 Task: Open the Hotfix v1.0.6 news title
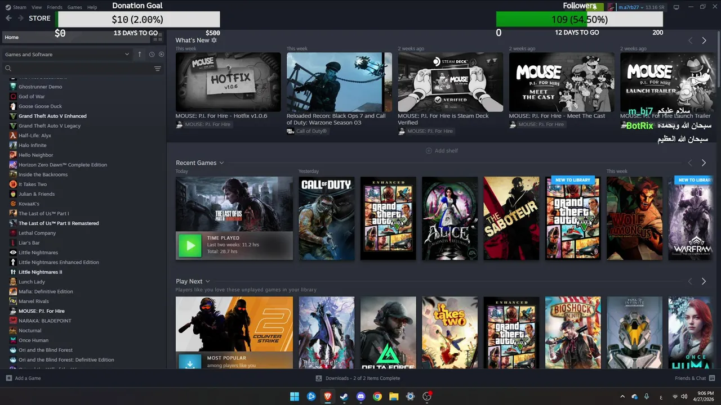(x=221, y=116)
